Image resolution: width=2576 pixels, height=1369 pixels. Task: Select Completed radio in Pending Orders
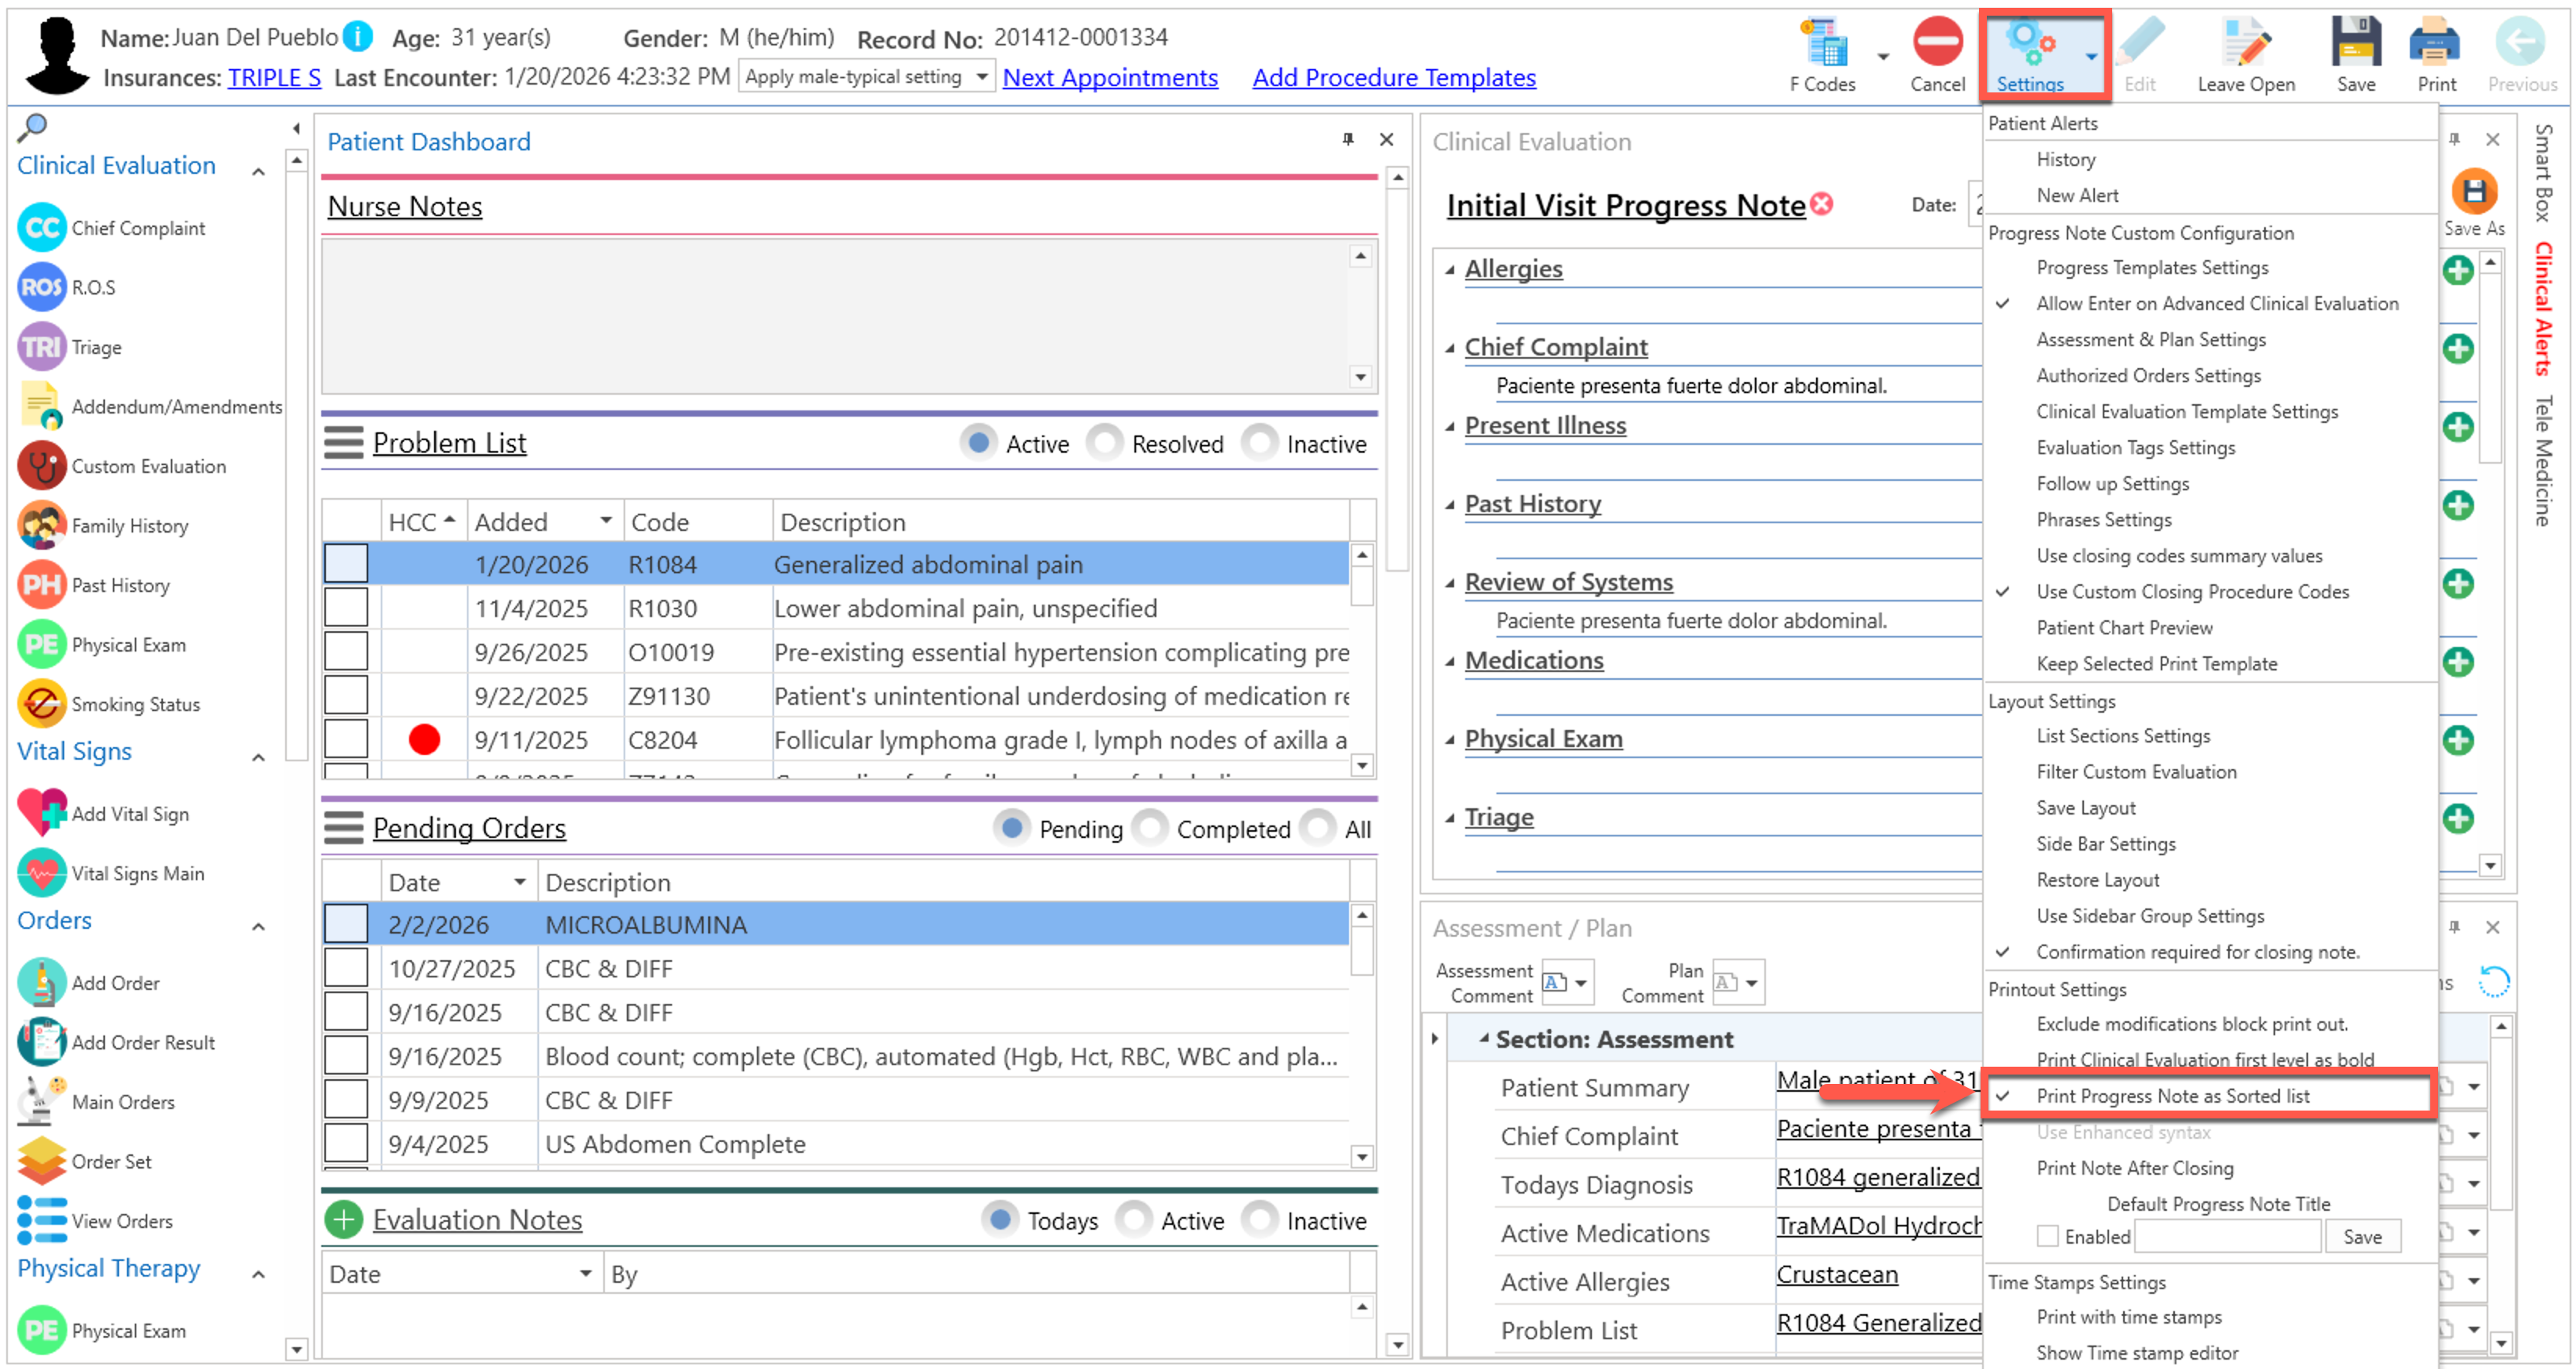pyautogui.click(x=1150, y=828)
